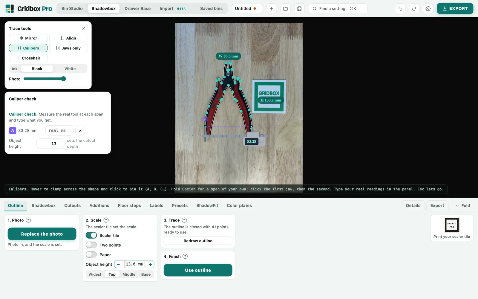Remove caliper span A with x button
This screenshot has height=299, width=478.
[80, 131]
